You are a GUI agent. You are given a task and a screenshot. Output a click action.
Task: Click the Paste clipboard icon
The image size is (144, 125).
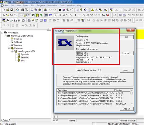pos(40,10)
